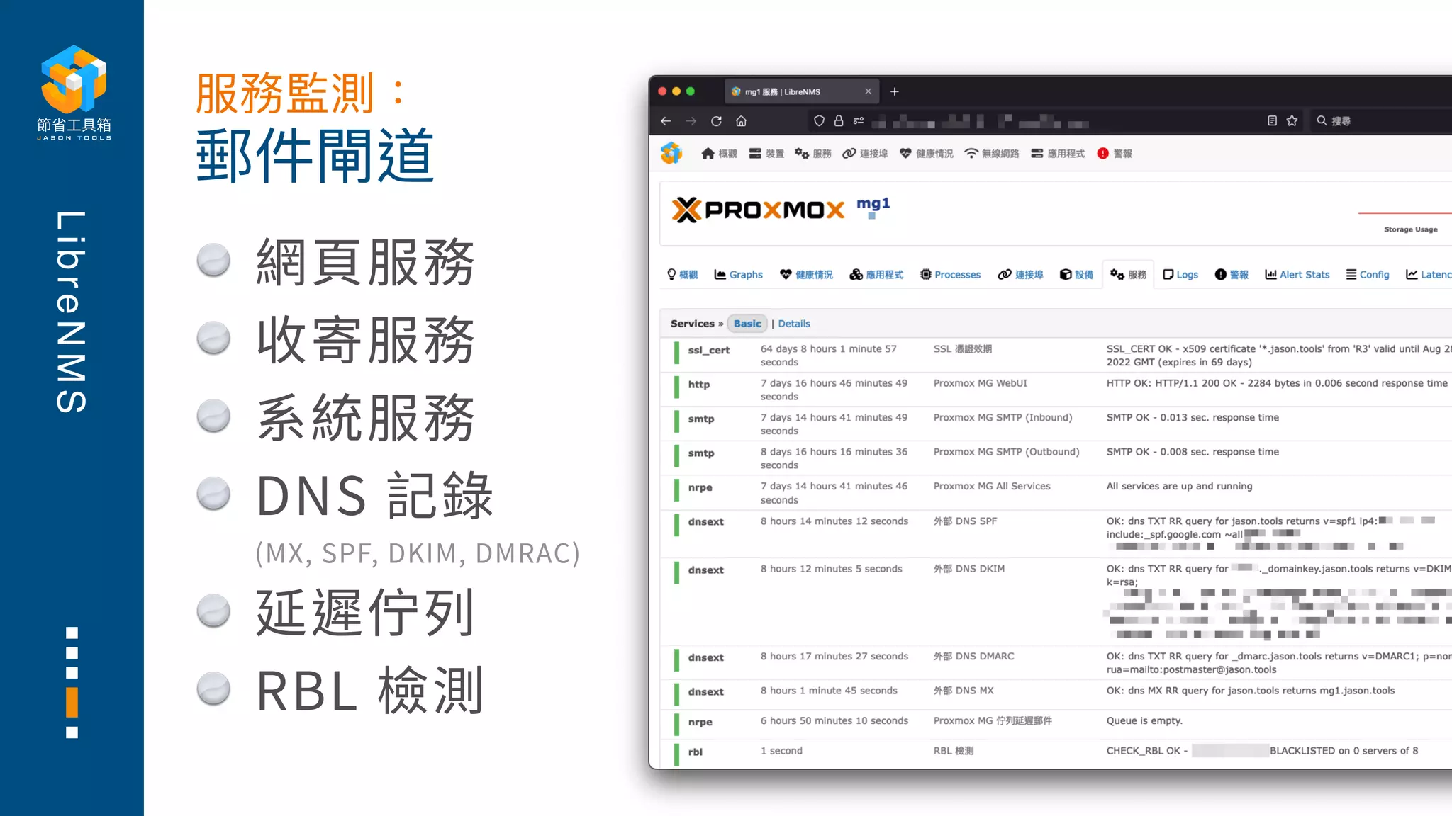Click the padlock site security icon
The height and width of the screenshot is (816, 1452).
(839, 121)
